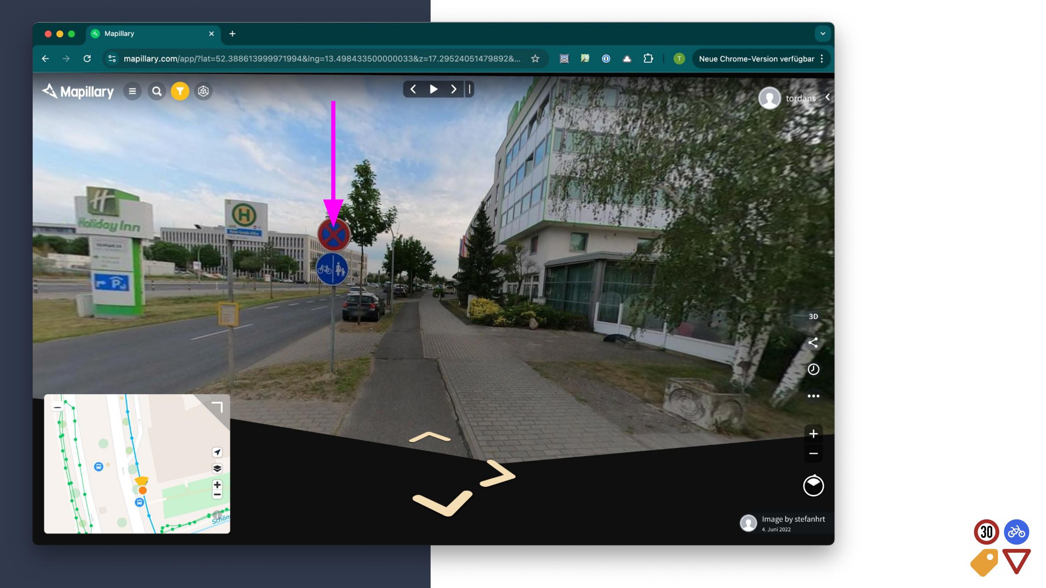Toggle 3D view mode

coord(813,317)
